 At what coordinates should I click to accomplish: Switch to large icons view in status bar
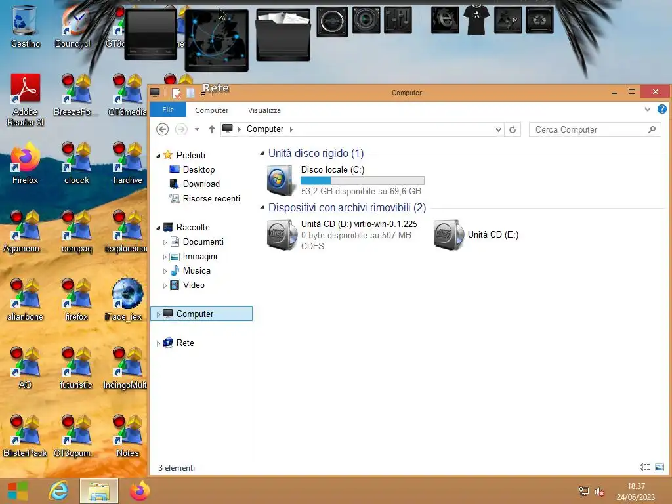click(660, 467)
